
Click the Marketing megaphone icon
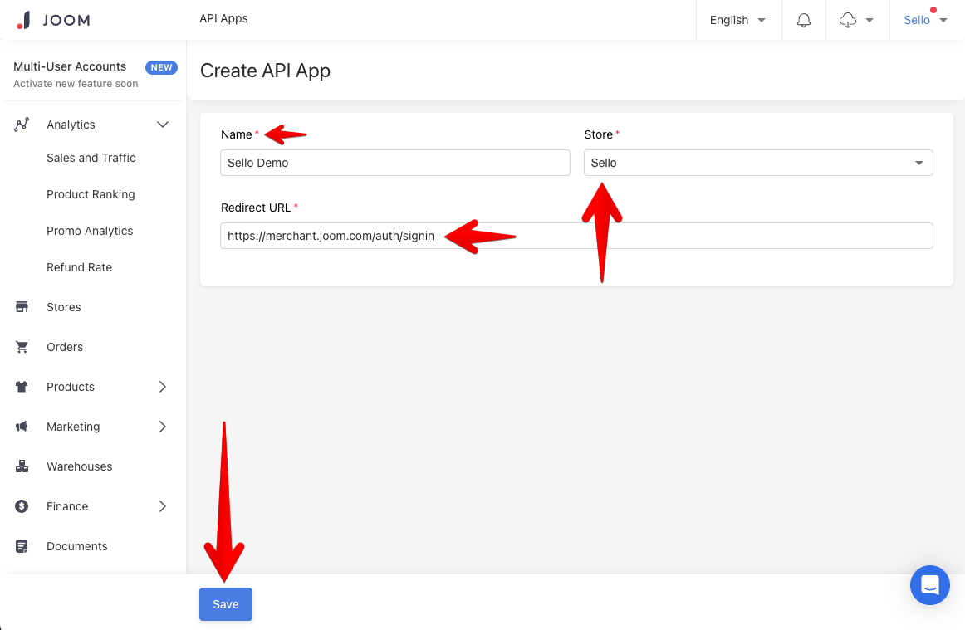[22, 427]
